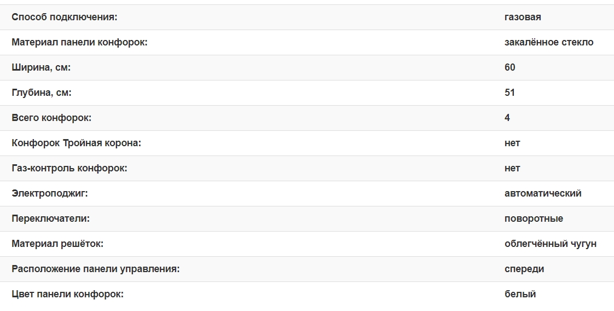Viewport: 614px width, 311px height.
Task: Select the 'Всего конфорок:' label
Action: tap(51, 118)
